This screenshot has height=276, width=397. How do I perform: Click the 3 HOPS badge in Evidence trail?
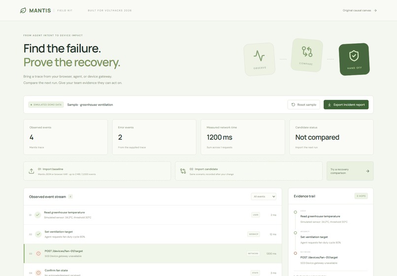coord(361,196)
